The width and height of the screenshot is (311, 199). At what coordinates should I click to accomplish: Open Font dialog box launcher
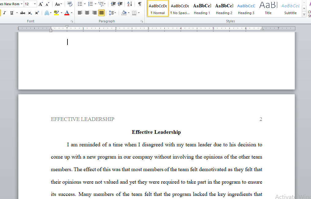pyautogui.click(x=72, y=21)
